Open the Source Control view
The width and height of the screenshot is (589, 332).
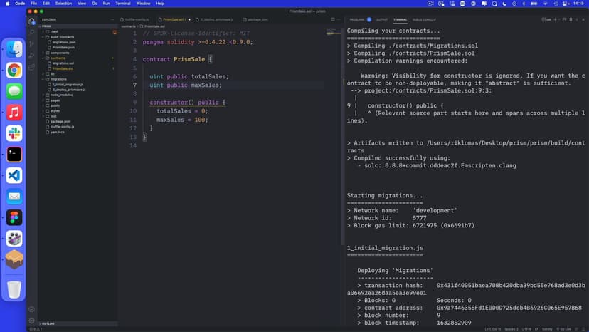(x=32, y=44)
